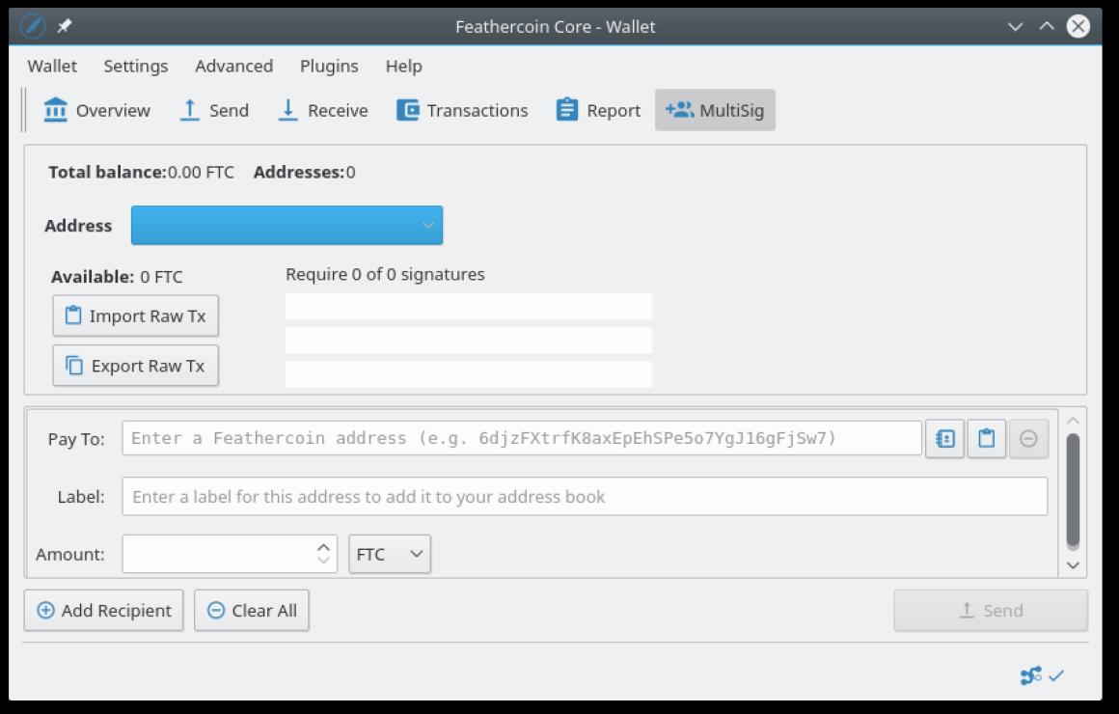Decrease amount with the down stepper arrow
1119x714 pixels.
[324, 562]
